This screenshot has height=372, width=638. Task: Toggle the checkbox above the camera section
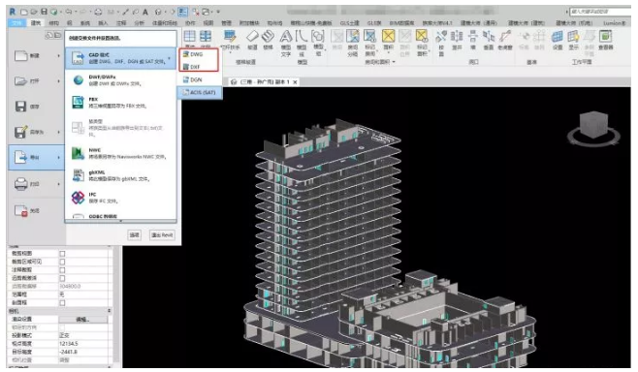[62, 302]
